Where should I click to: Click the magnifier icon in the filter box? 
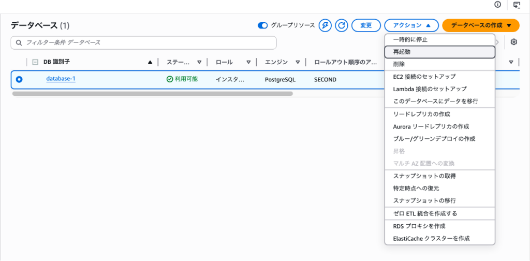[x=19, y=43]
